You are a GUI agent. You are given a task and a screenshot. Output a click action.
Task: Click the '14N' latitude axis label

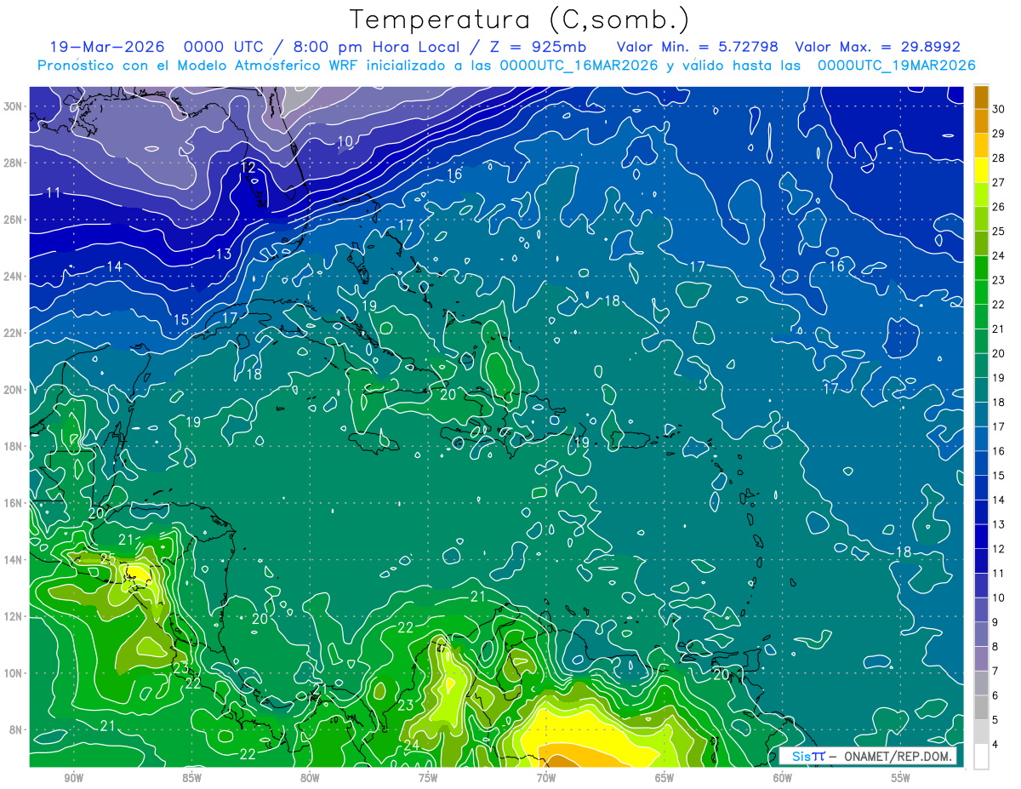click(14, 559)
